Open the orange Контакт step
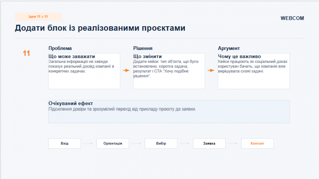 click(258, 143)
